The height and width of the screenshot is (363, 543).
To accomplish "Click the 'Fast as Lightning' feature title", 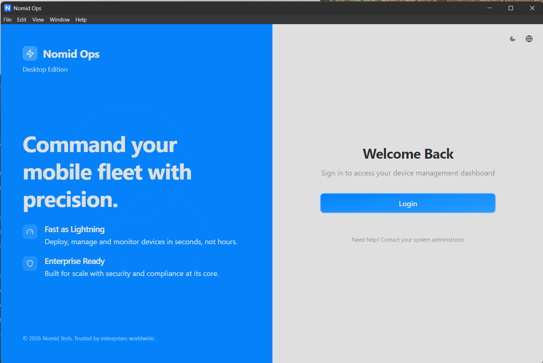I will 75,230.
